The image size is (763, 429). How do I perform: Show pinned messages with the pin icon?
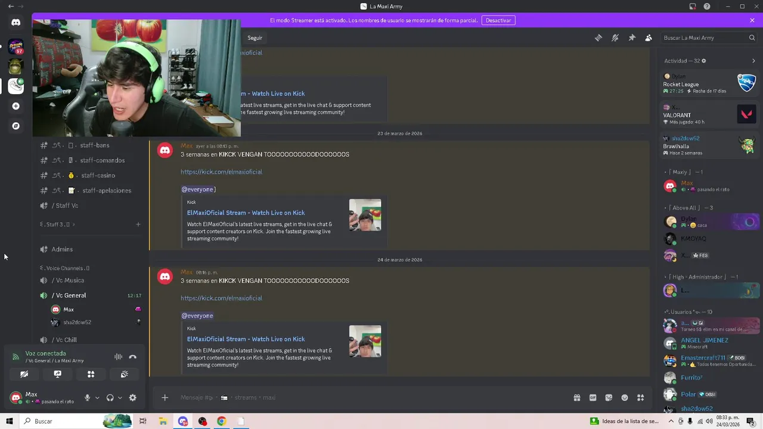click(632, 38)
